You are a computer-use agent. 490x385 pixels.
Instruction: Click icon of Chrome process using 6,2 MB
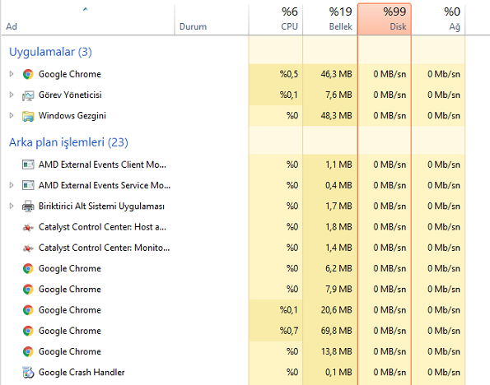28,268
